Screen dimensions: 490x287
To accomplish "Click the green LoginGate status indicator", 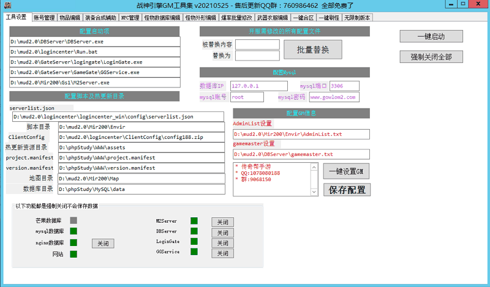I will click(194, 241).
